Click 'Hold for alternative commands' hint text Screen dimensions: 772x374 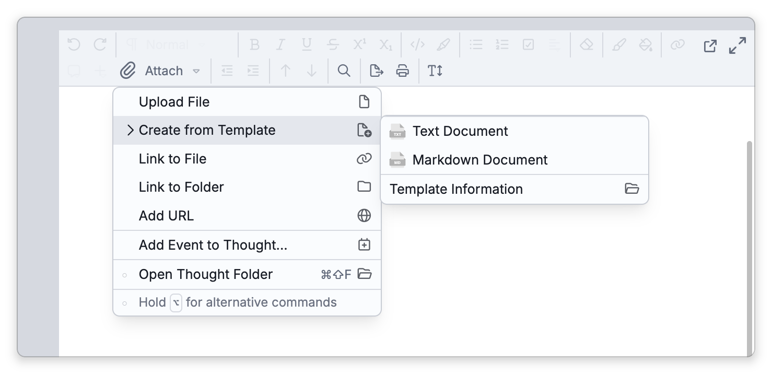pos(238,302)
